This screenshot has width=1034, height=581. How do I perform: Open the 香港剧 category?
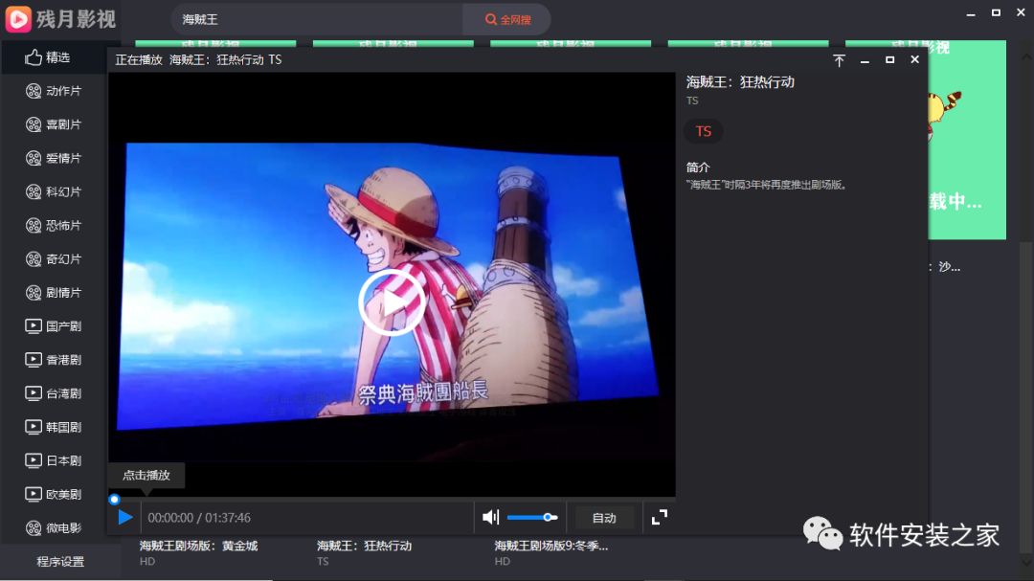pyautogui.click(x=53, y=360)
